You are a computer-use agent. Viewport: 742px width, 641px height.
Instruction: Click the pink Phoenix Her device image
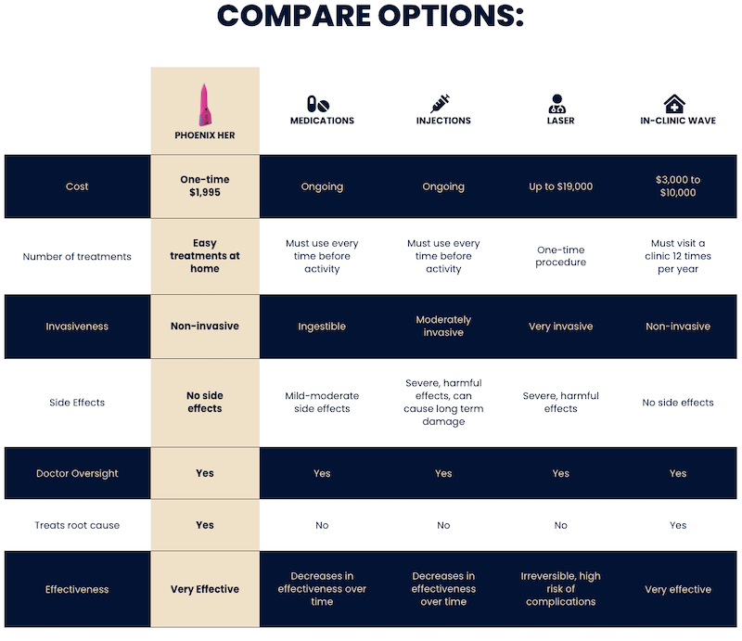click(x=204, y=105)
